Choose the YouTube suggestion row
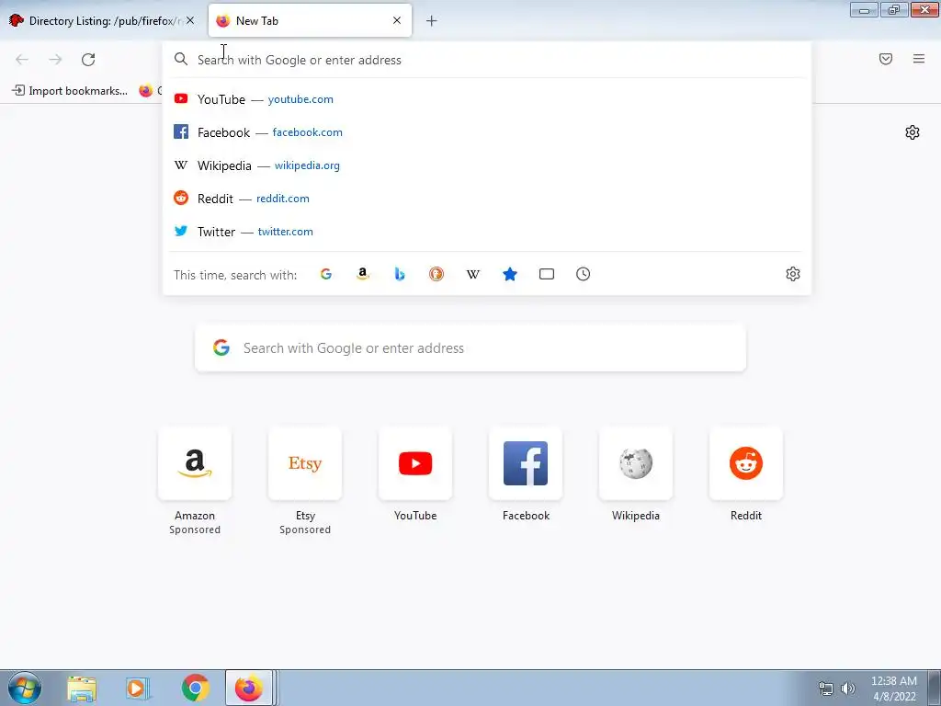 pyautogui.click(x=486, y=99)
